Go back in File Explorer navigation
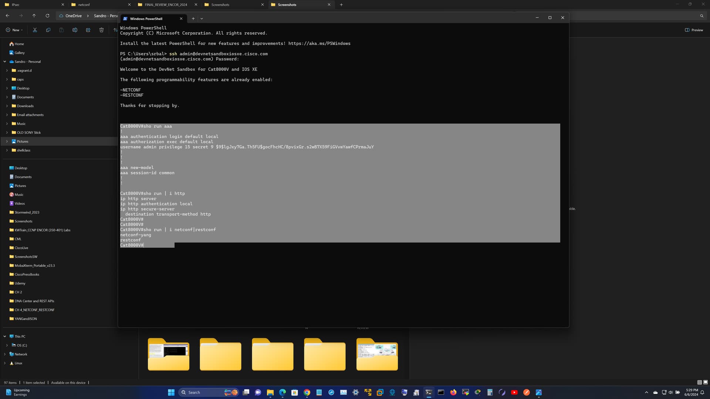Viewport: 710px width, 399px height. point(7,16)
